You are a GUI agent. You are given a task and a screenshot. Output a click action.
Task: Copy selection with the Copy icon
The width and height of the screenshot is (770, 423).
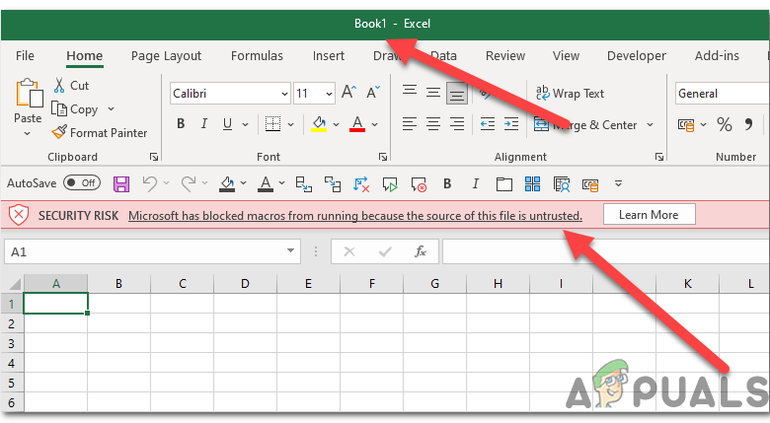coord(59,108)
